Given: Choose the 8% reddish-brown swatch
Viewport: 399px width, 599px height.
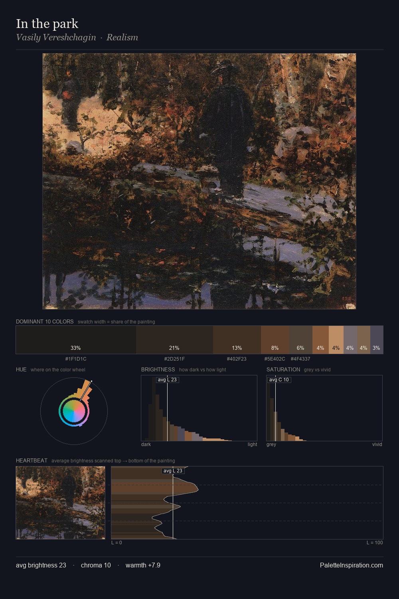Looking at the screenshot, I should pos(275,340).
